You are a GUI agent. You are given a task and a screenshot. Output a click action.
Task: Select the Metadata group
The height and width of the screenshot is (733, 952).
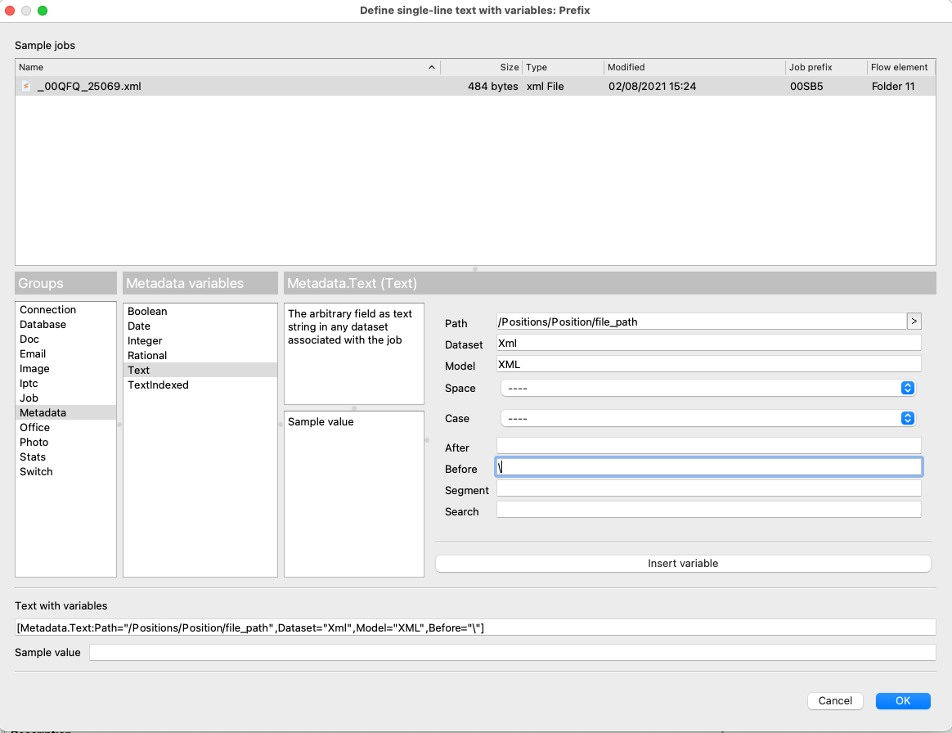43,413
